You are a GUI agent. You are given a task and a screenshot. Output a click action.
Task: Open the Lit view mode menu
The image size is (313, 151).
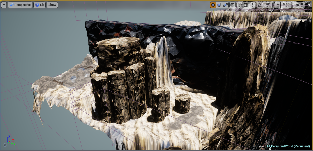click(39, 5)
